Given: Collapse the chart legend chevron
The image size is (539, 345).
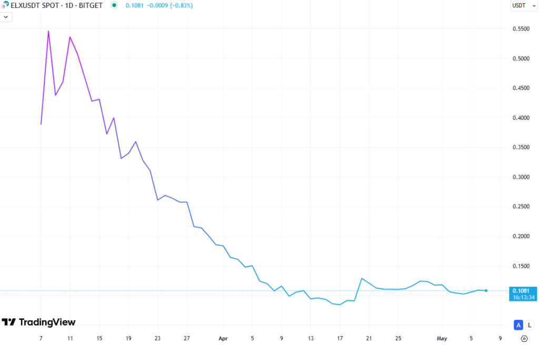Looking at the screenshot, I should pyautogui.click(x=6, y=17).
